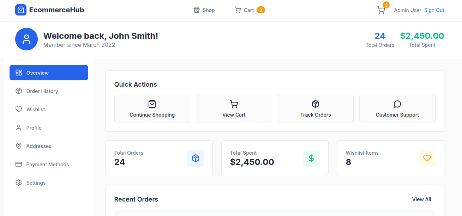Click the gear icon next to Settings
This screenshot has height=216, width=462.
pos(19,183)
